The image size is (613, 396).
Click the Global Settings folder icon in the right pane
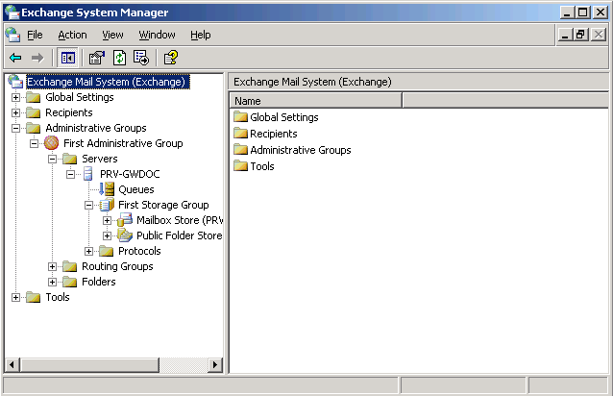241,117
